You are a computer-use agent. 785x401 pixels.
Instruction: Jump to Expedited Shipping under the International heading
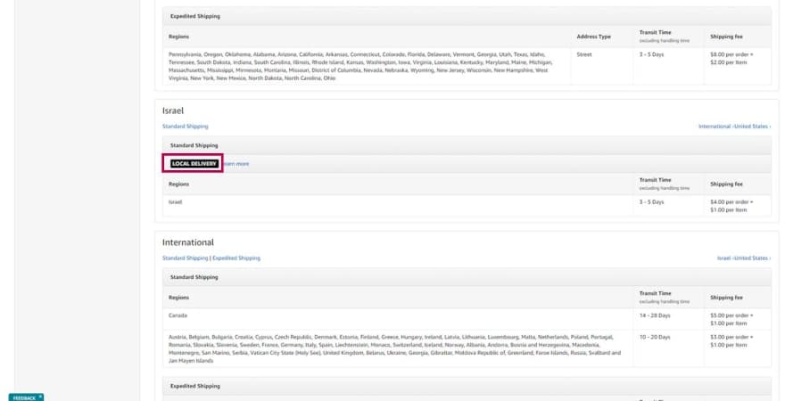[236, 258]
